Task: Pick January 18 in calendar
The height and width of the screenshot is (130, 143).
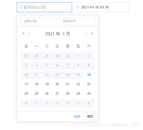Action: tap(36, 84)
